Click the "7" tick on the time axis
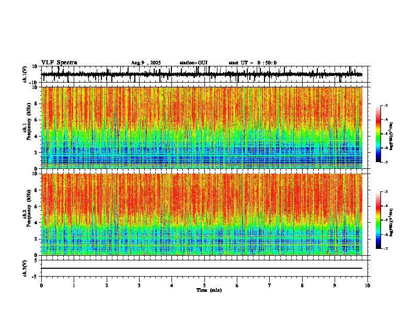This screenshot has width=414, height=320. pyautogui.click(x=270, y=285)
